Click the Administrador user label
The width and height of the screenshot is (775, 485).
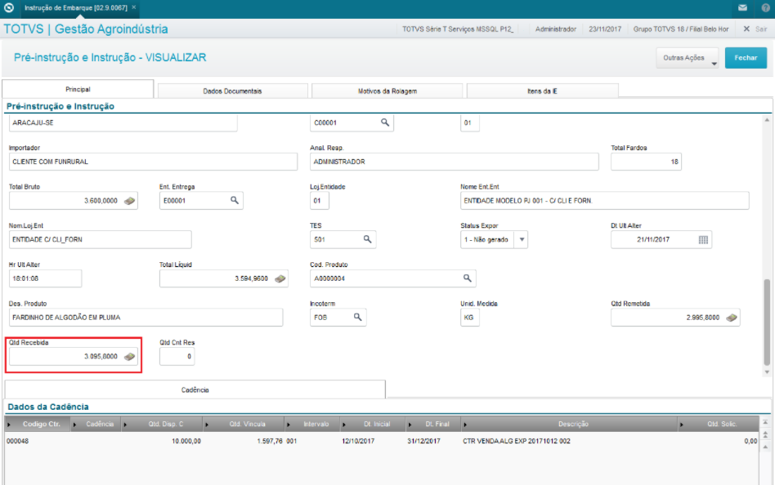point(556,29)
